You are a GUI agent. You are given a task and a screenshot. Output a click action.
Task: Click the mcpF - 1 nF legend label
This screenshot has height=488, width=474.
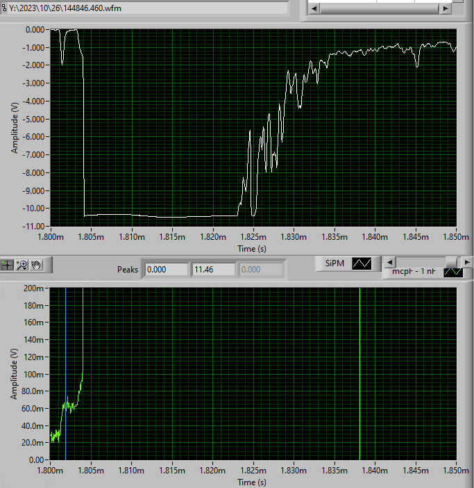tap(414, 271)
